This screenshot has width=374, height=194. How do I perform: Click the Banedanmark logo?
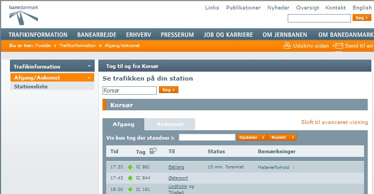click(24, 15)
